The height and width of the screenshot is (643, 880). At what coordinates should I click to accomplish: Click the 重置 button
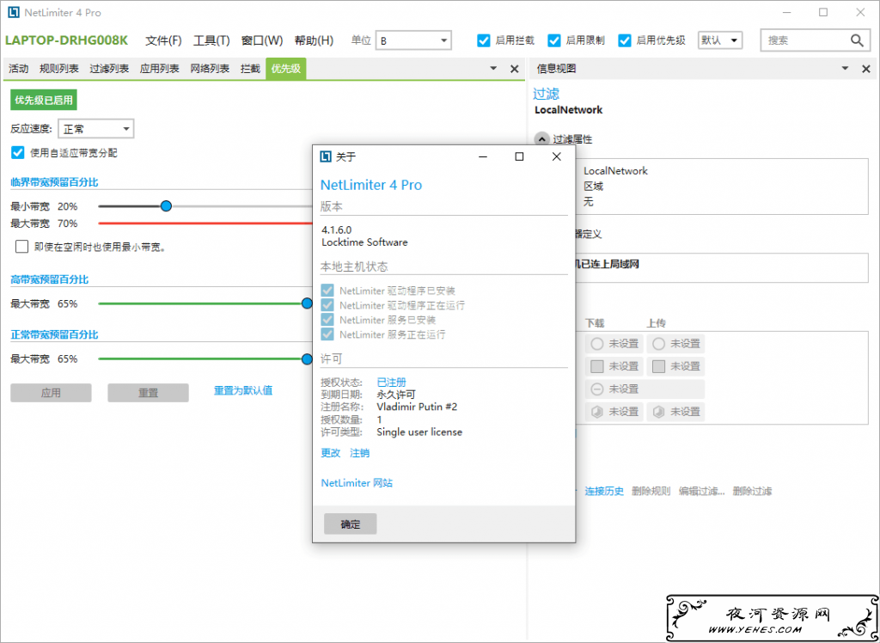click(x=148, y=393)
